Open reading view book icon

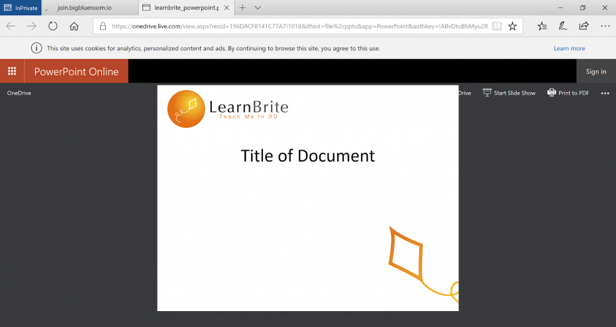point(497,26)
